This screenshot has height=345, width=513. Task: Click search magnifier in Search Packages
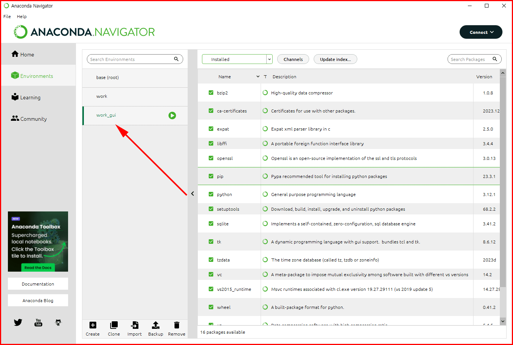(x=495, y=59)
